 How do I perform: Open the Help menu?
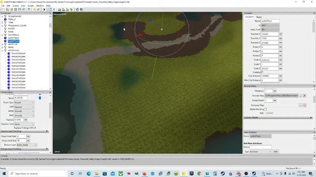(48, 5)
